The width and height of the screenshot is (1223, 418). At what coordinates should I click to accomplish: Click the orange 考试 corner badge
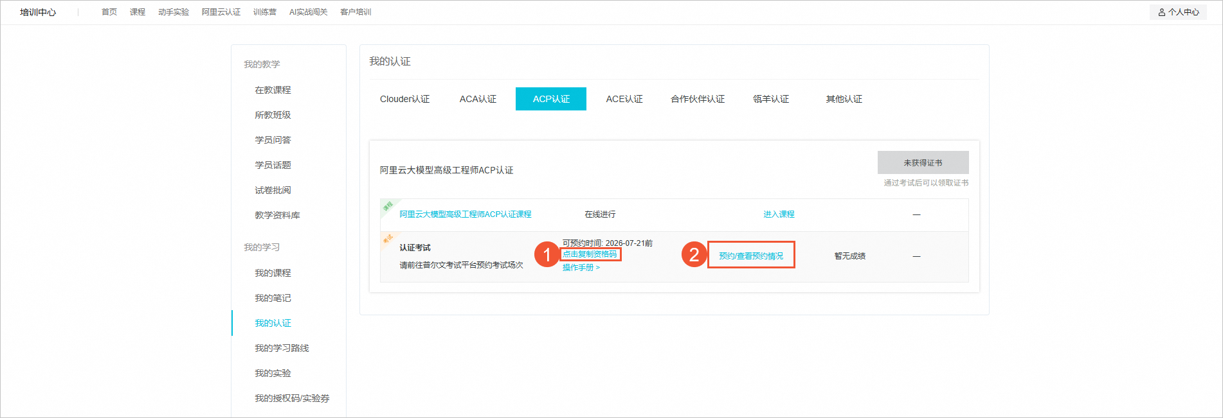[388, 239]
